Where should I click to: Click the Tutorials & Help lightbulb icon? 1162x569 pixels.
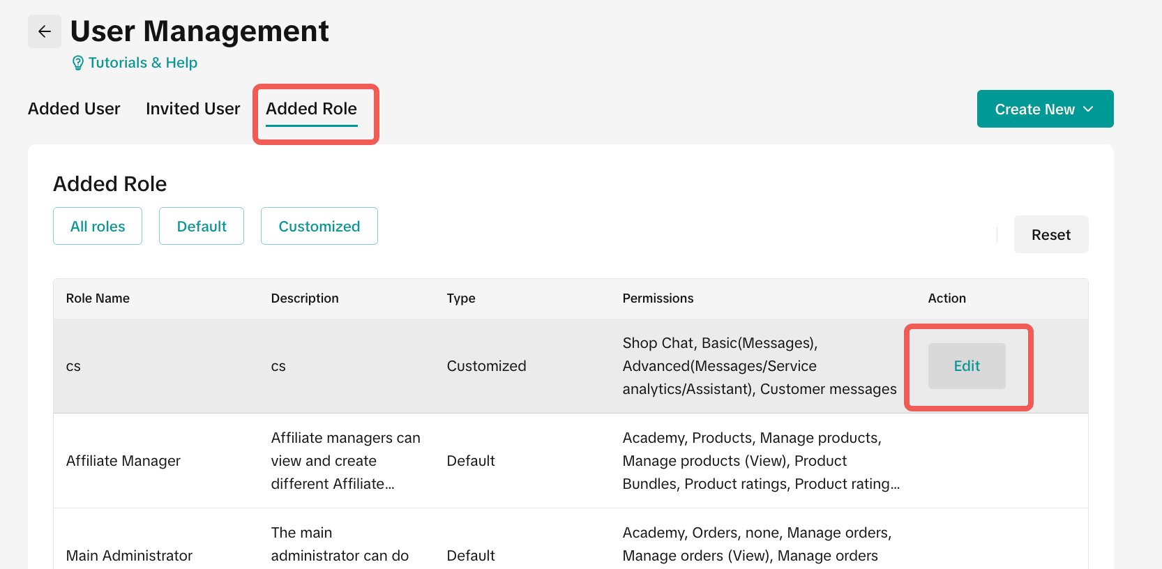click(x=78, y=63)
